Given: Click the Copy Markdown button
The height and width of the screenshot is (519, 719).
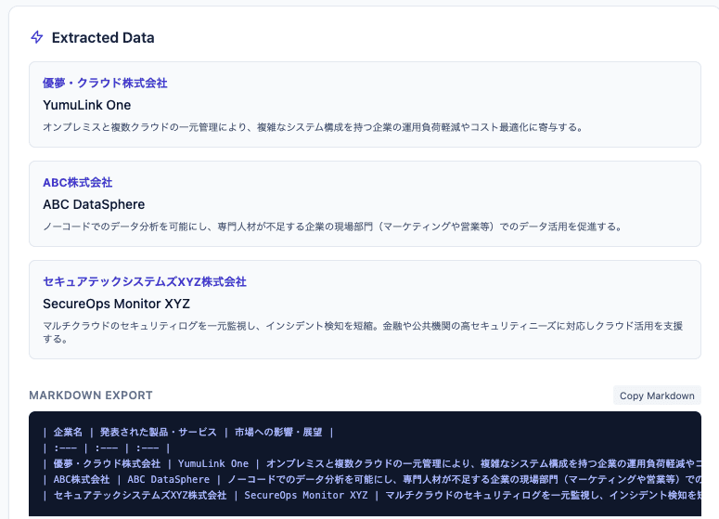Looking at the screenshot, I should (x=657, y=396).
